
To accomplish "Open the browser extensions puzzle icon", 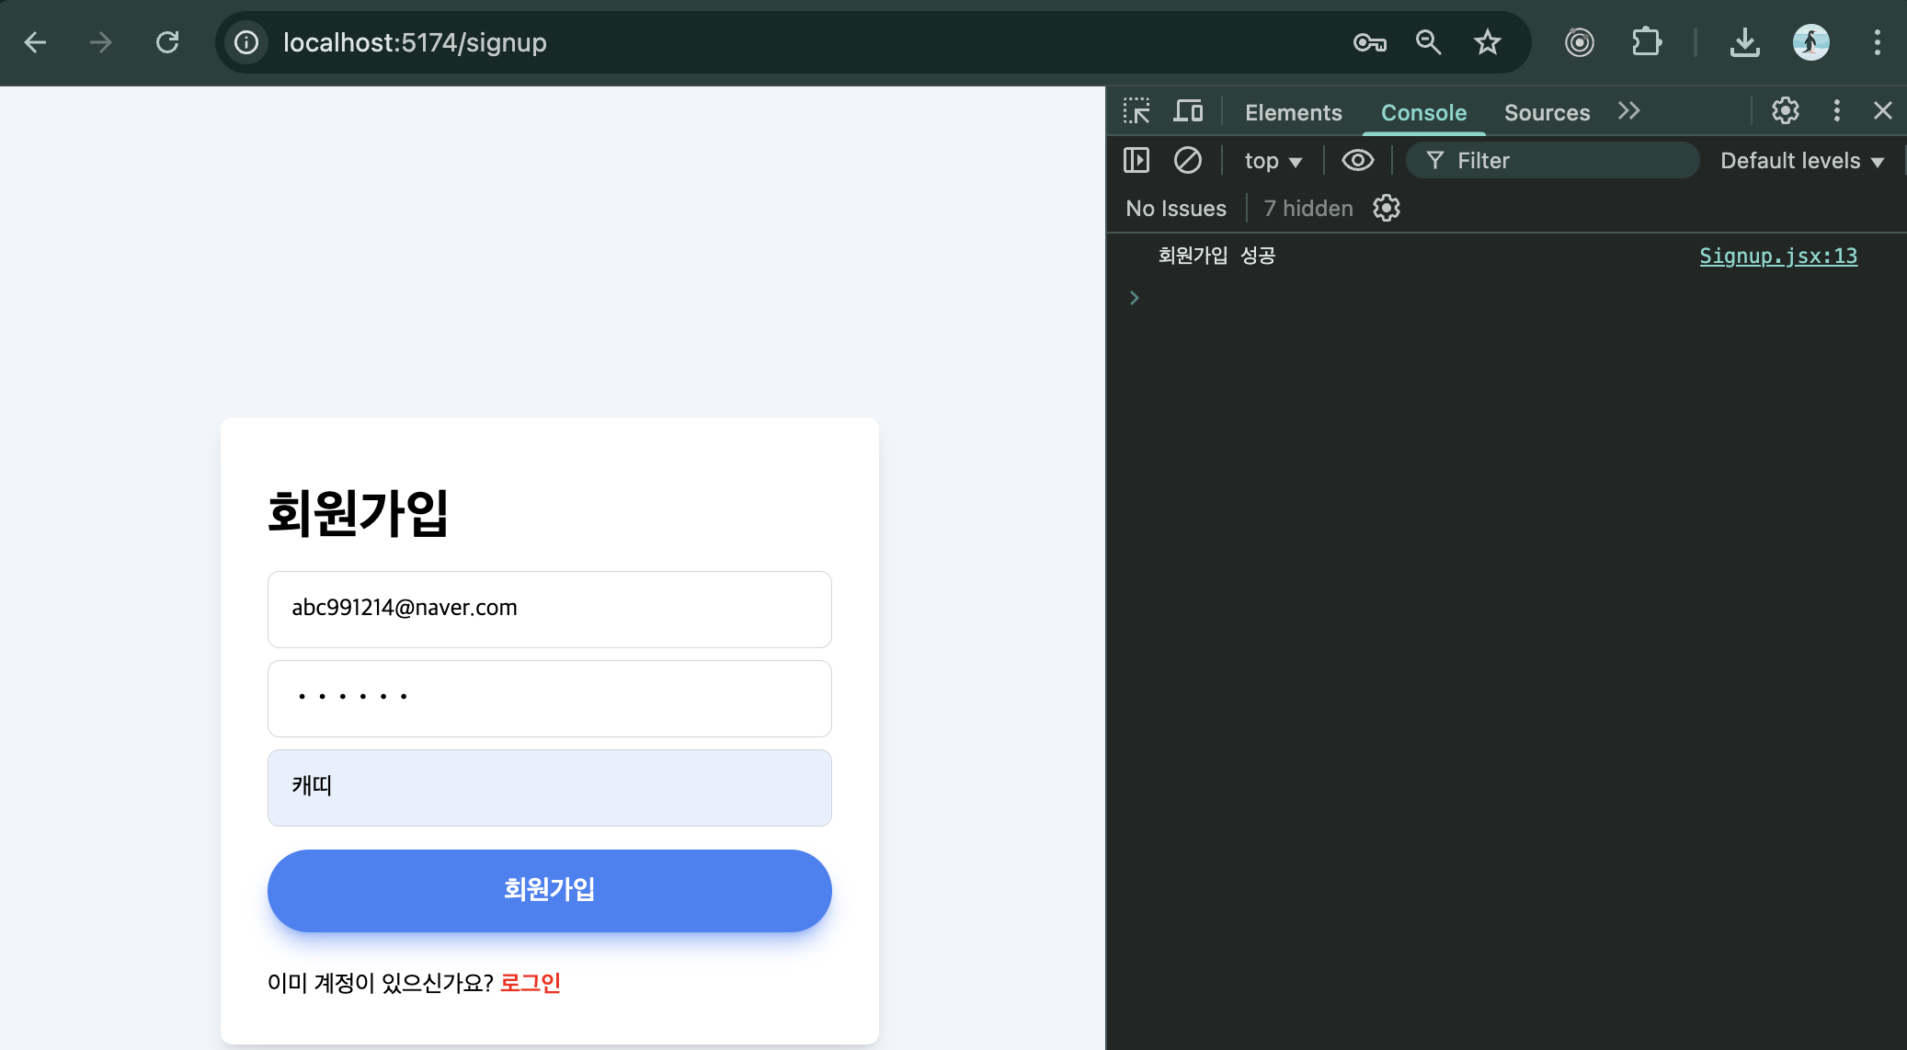I will (x=1646, y=42).
